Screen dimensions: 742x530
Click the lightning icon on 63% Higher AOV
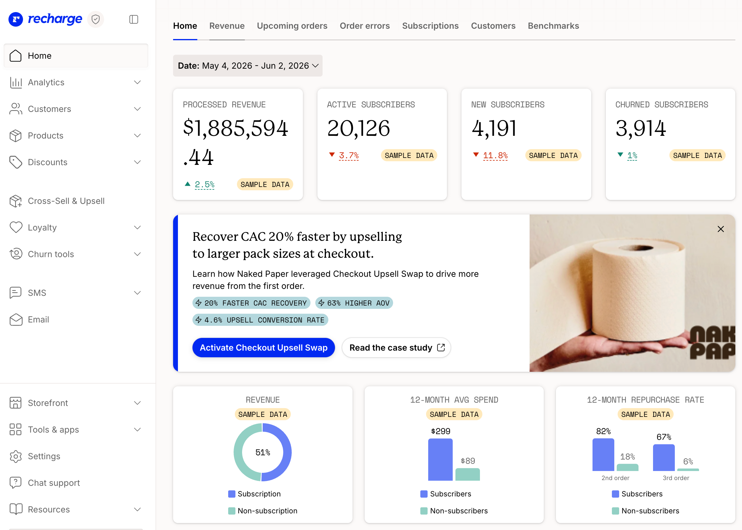pyautogui.click(x=321, y=303)
